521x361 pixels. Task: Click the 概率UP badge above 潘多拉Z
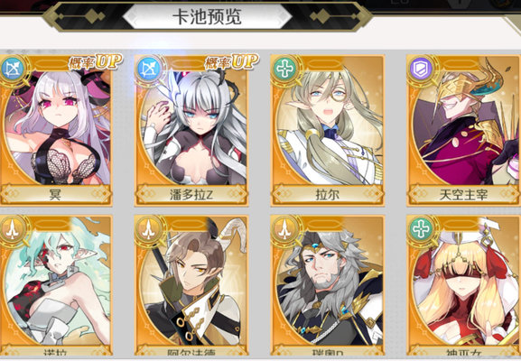[x=231, y=61]
